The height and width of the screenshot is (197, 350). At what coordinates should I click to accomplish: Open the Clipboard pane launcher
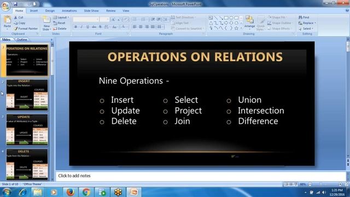pyautogui.click(x=37, y=34)
